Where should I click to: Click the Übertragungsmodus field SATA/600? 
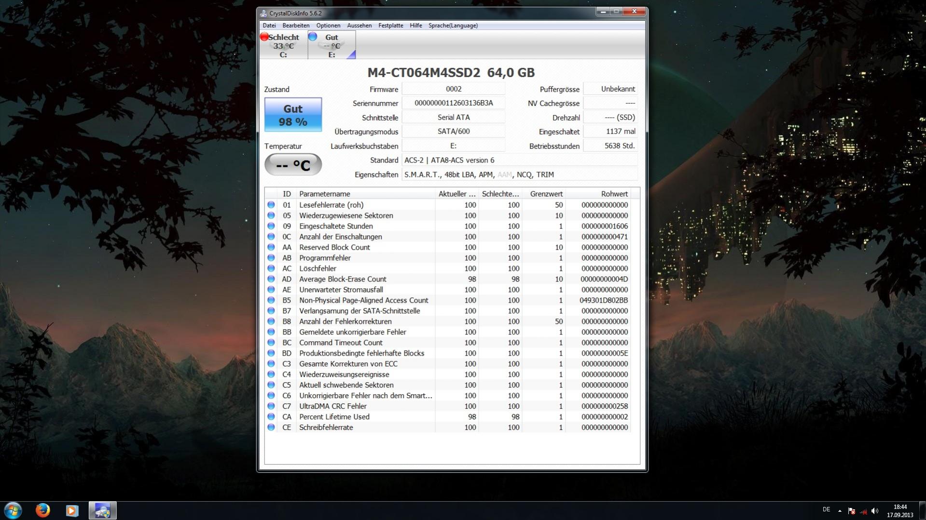[x=454, y=132]
